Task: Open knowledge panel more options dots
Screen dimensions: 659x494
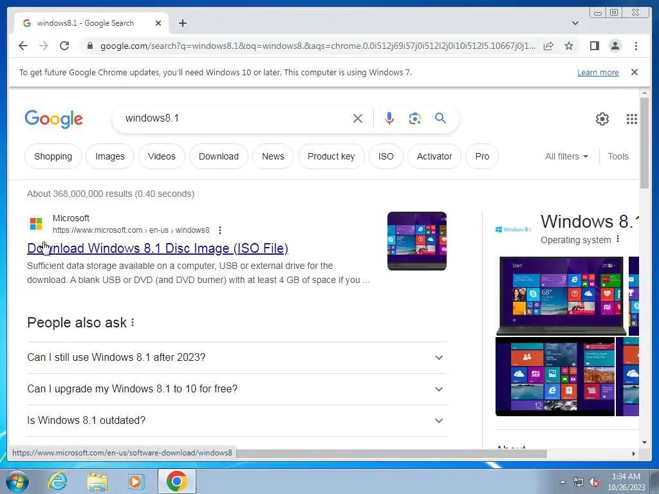Action: pyautogui.click(x=617, y=239)
